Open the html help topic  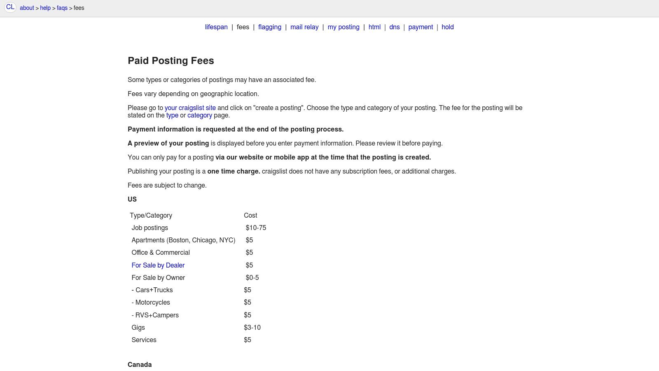pyautogui.click(x=374, y=27)
